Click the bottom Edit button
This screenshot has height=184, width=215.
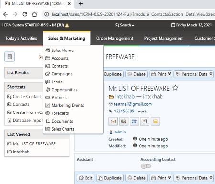(x=86, y=178)
